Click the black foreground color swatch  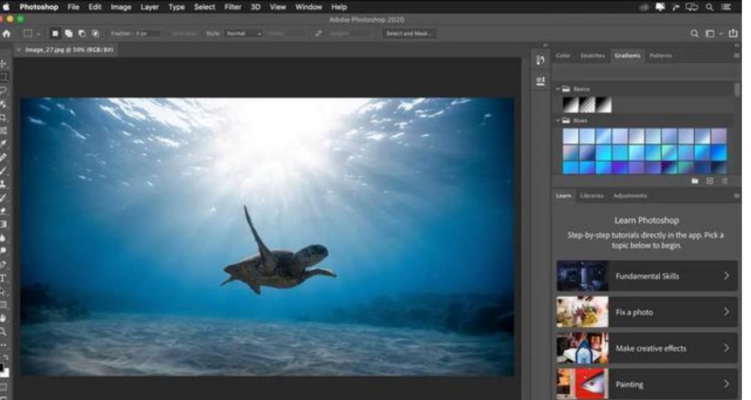point(3,366)
